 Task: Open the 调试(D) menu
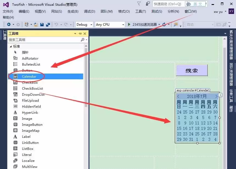(x=89, y=11)
